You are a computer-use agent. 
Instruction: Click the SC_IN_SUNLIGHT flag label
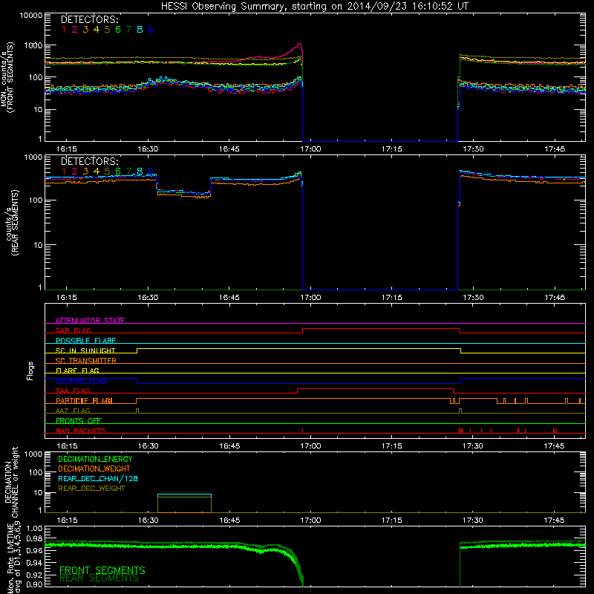click(85, 350)
